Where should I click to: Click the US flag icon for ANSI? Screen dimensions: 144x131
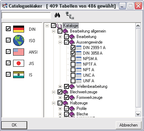click(19, 52)
